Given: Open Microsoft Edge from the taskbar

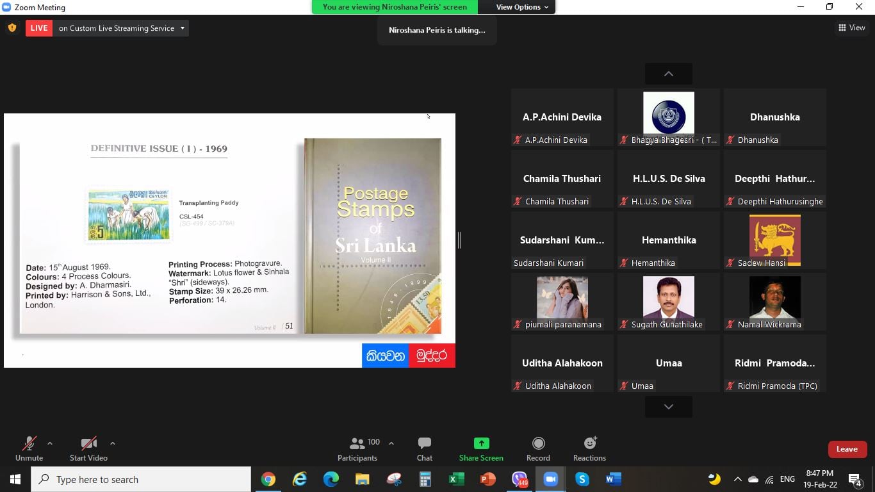Looking at the screenshot, I should point(331,479).
